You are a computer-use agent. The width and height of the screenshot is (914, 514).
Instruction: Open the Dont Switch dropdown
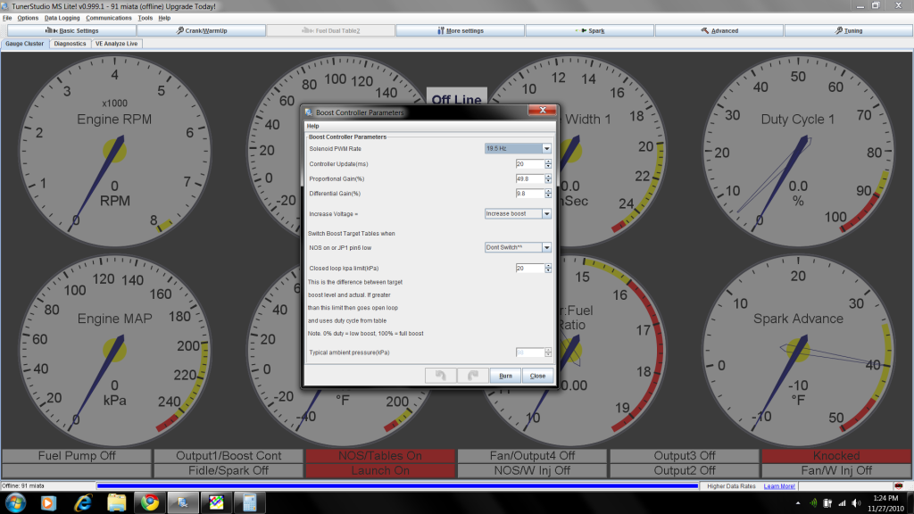(516, 247)
